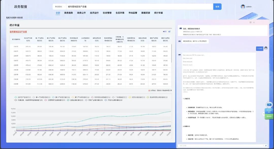Click the green floating side button
The image size is (274, 149).
coord(269,116)
